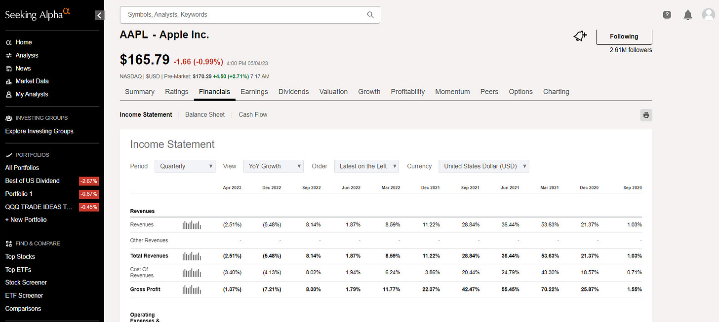Click the Home alpha icon in sidebar
The width and height of the screenshot is (719, 322).
8,42
